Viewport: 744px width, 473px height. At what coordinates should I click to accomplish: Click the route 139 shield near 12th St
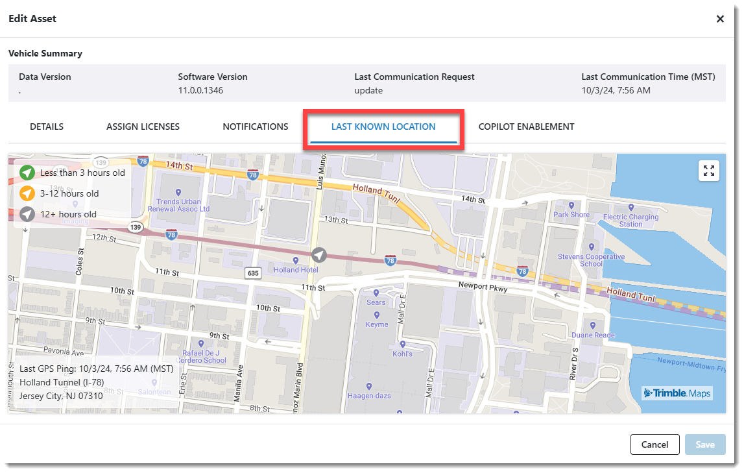point(136,227)
